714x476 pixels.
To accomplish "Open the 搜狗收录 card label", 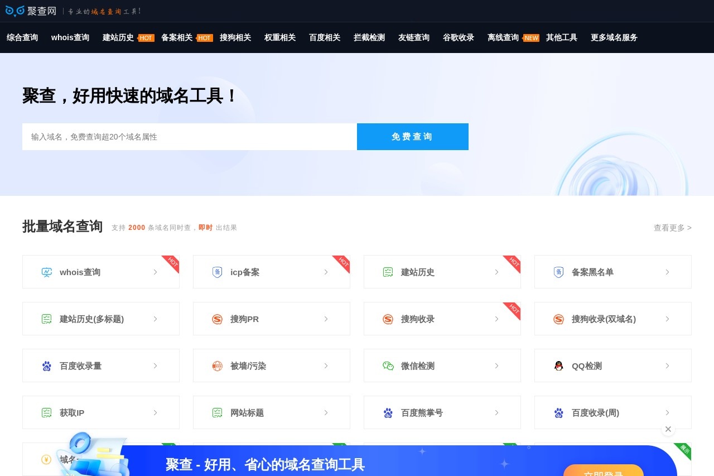I will [418, 319].
